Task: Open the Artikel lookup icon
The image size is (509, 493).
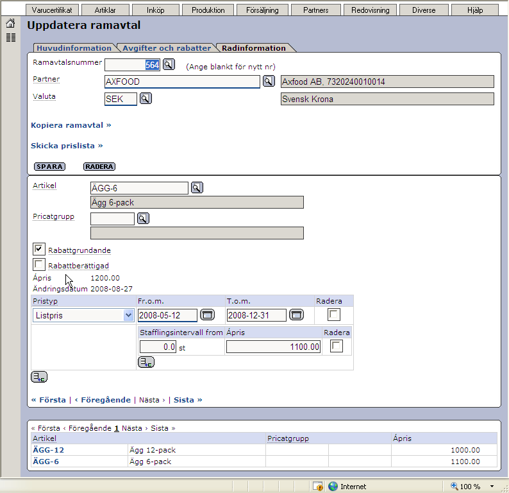Action: [197, 187]
